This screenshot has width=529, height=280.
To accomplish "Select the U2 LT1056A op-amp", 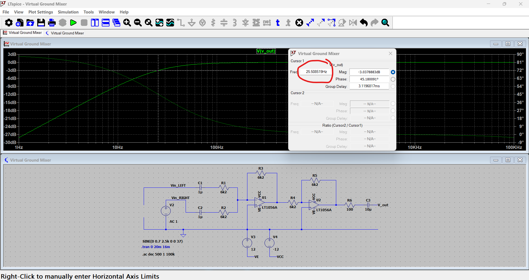I will pos(314,205).
